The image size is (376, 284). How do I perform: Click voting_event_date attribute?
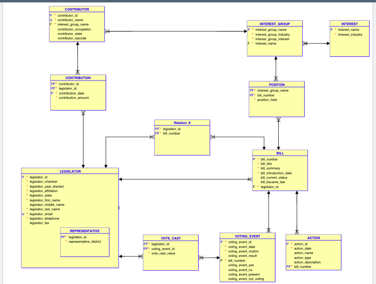coord(242,247)
